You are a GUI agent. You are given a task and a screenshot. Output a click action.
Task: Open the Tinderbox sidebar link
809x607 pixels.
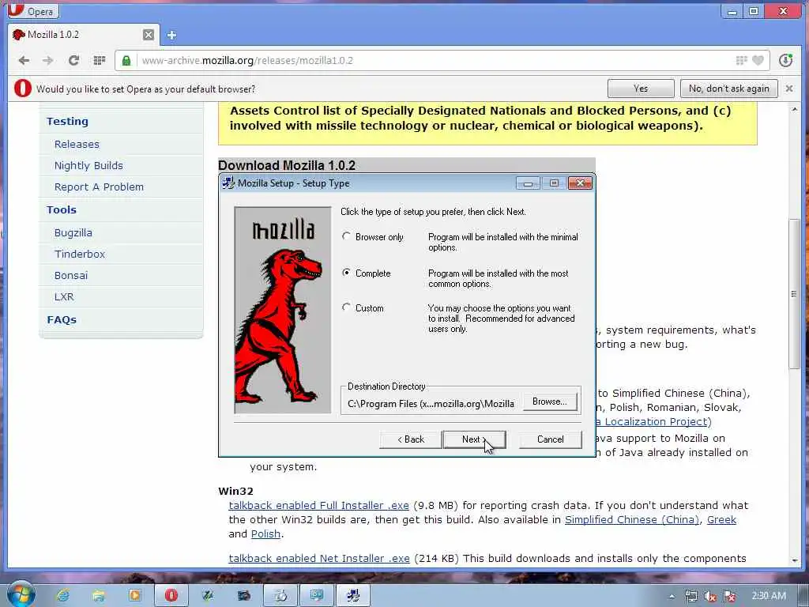[x=80, y=254]
